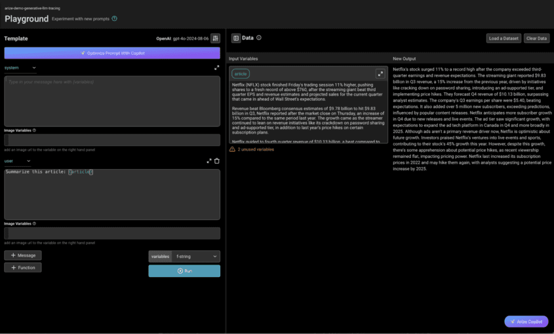Open the system role dropdown
This screenshot has width=554, height=334.
tap(20, 68)
